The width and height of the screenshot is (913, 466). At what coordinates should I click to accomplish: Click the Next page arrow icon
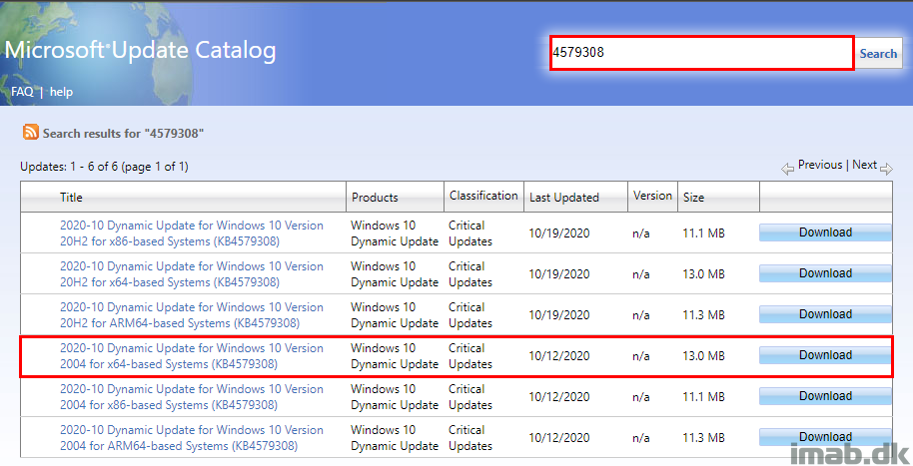(x=886, y=170)
